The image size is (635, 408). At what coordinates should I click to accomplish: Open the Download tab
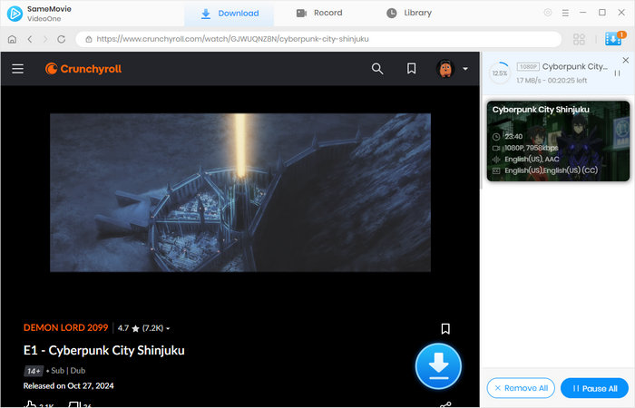(x=230, y=14)
